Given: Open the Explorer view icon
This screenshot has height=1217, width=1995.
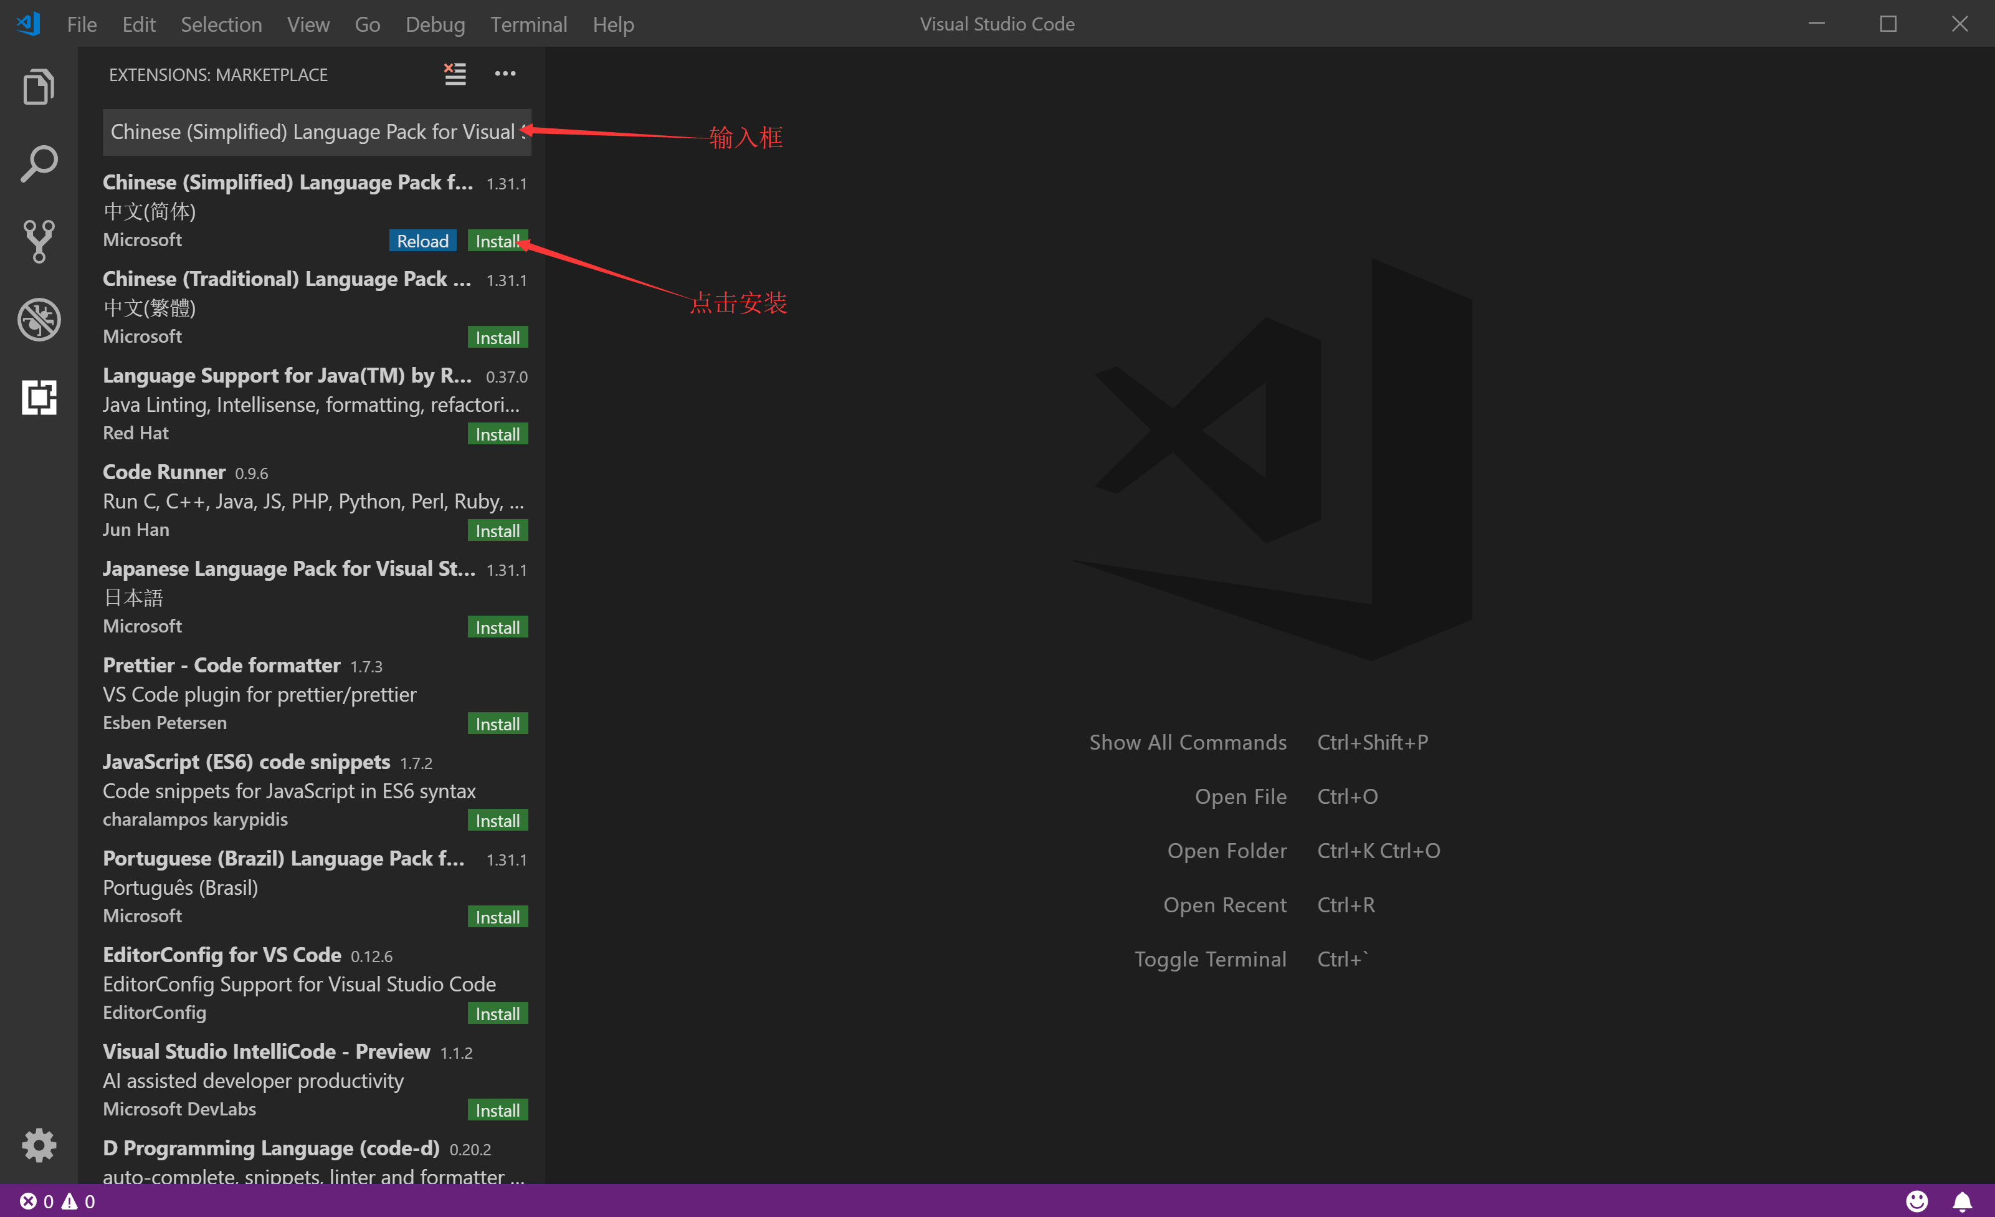Looking at the screenshot, I should 39,86.
